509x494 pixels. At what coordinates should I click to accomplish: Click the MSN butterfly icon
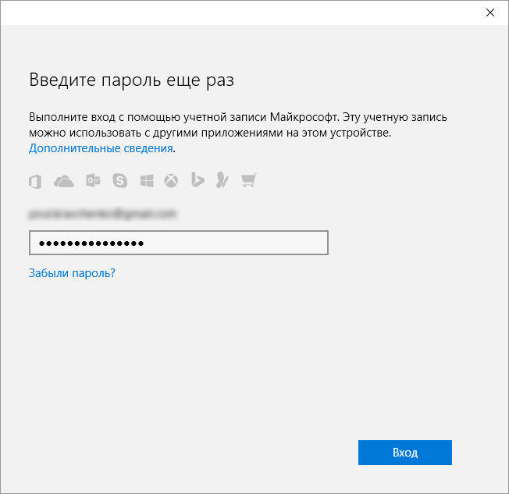click(x=222, y=180)
